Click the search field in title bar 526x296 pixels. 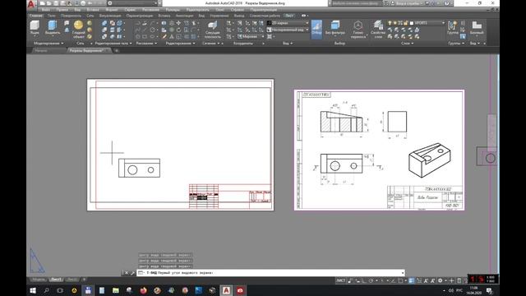coord(356,3)
